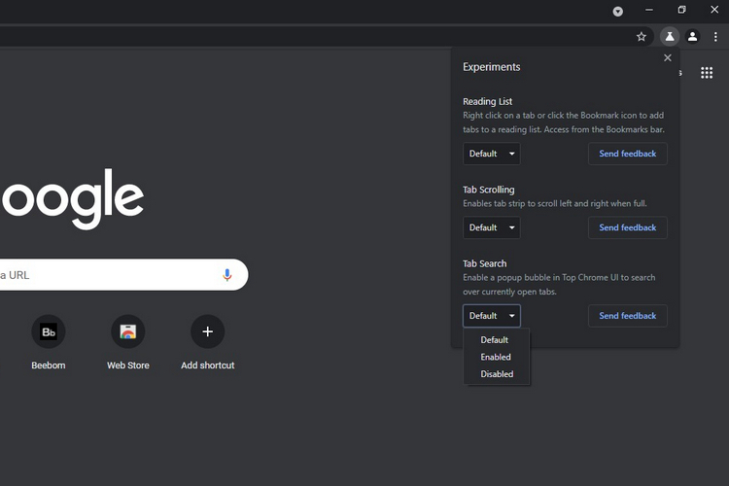Send feedback for Tab Scrolling
Screen dimensions: 729x486
pyautogui.click(x=627, y=227)
